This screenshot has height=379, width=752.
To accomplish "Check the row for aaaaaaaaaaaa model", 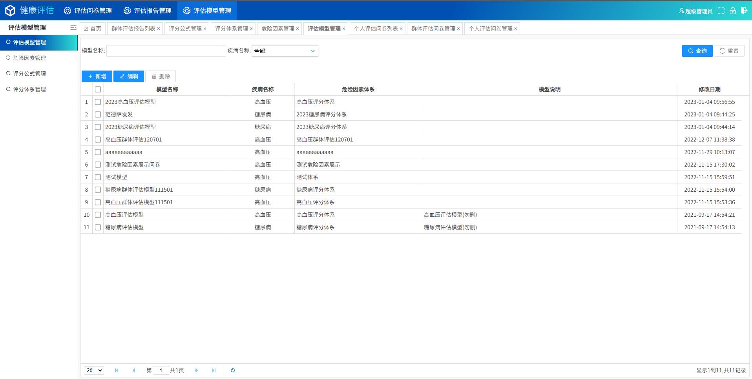I will [x=98, y=152].
